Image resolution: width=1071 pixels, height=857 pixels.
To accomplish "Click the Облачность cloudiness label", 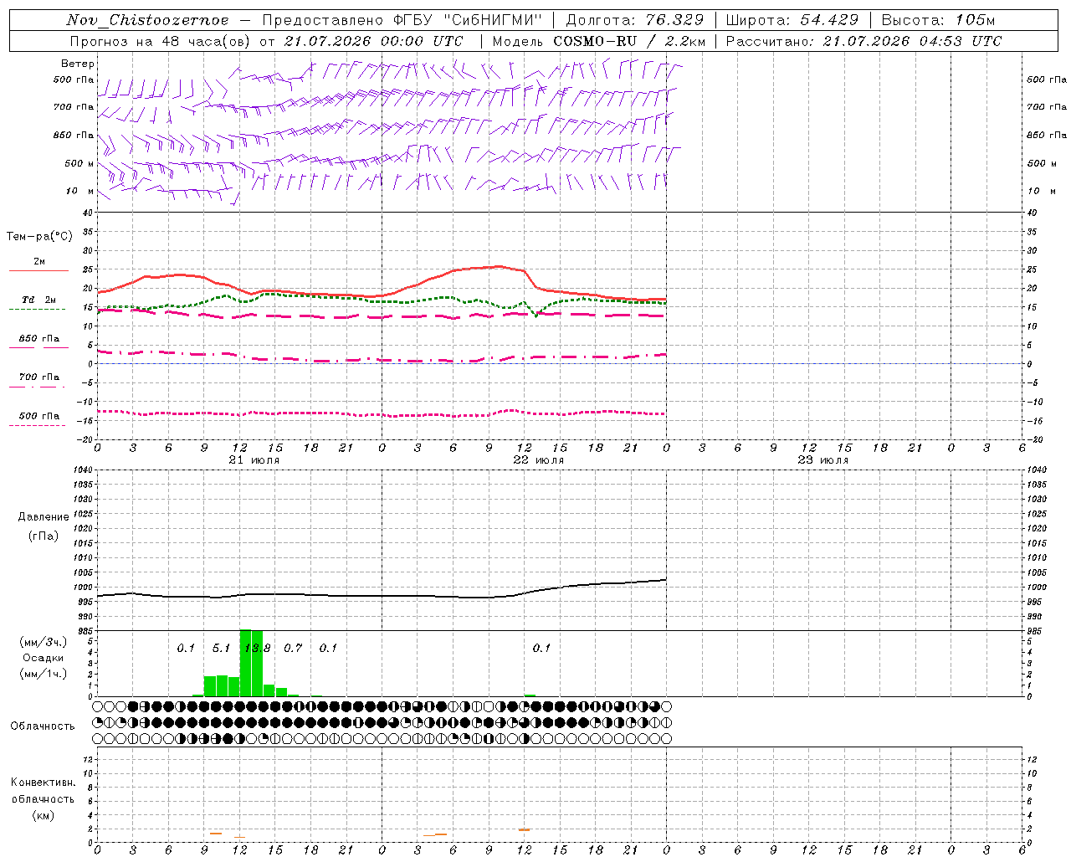I will click(43, 726).
